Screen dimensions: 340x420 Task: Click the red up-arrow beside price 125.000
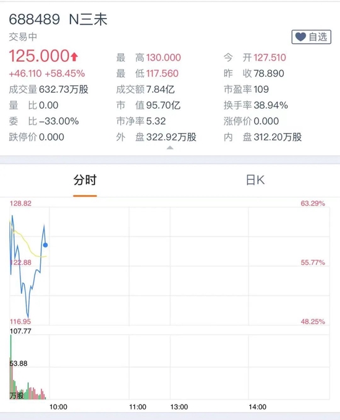74,57
